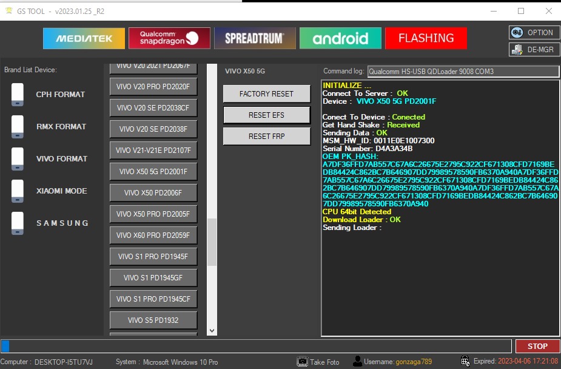Click the OPTION gear icon
This screenshot has height=369, width=561.
coord(517,33)
